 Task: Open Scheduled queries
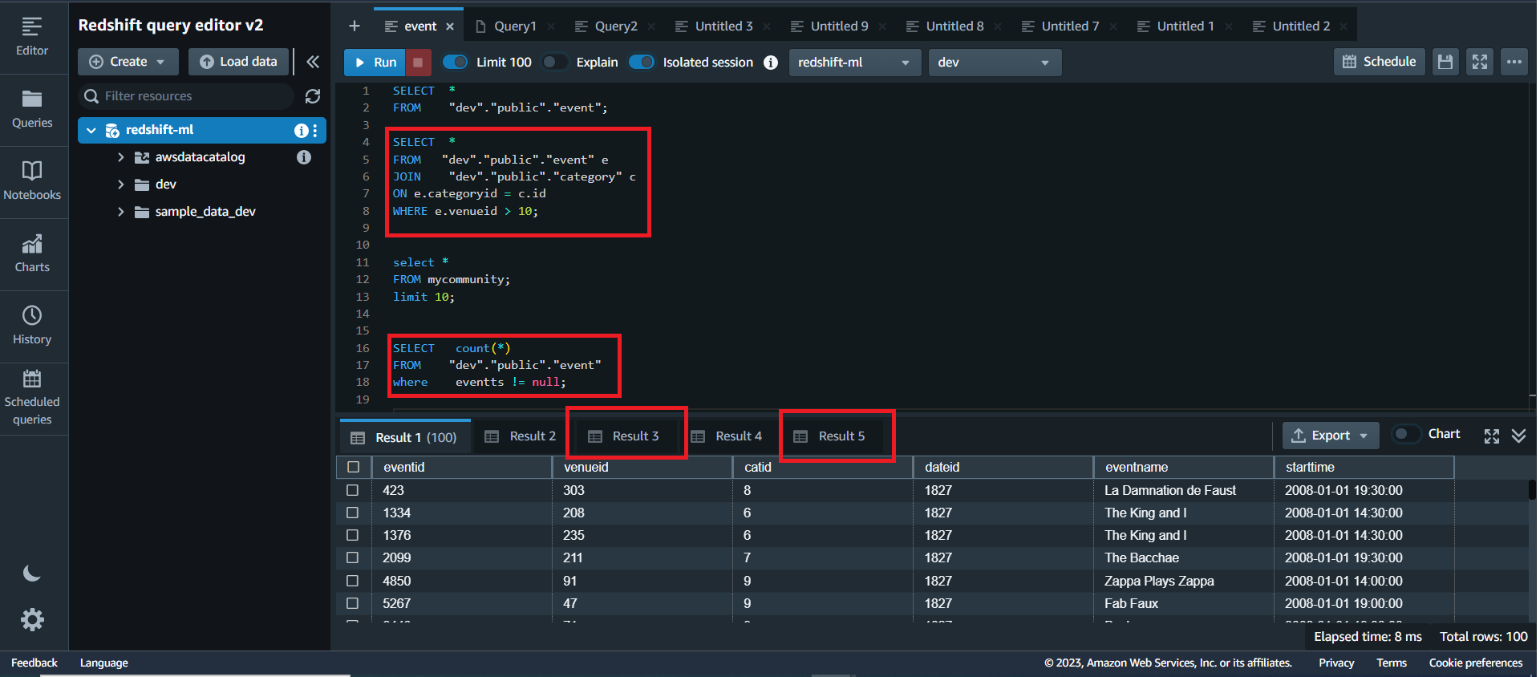pyautogui.click(x=32, y=398)
